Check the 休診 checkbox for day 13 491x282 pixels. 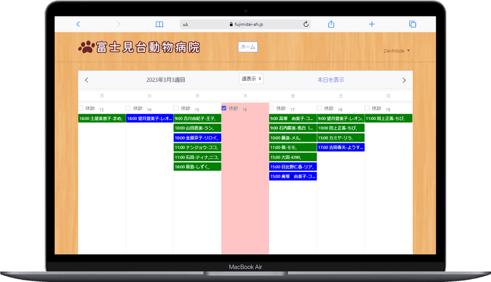81,108
